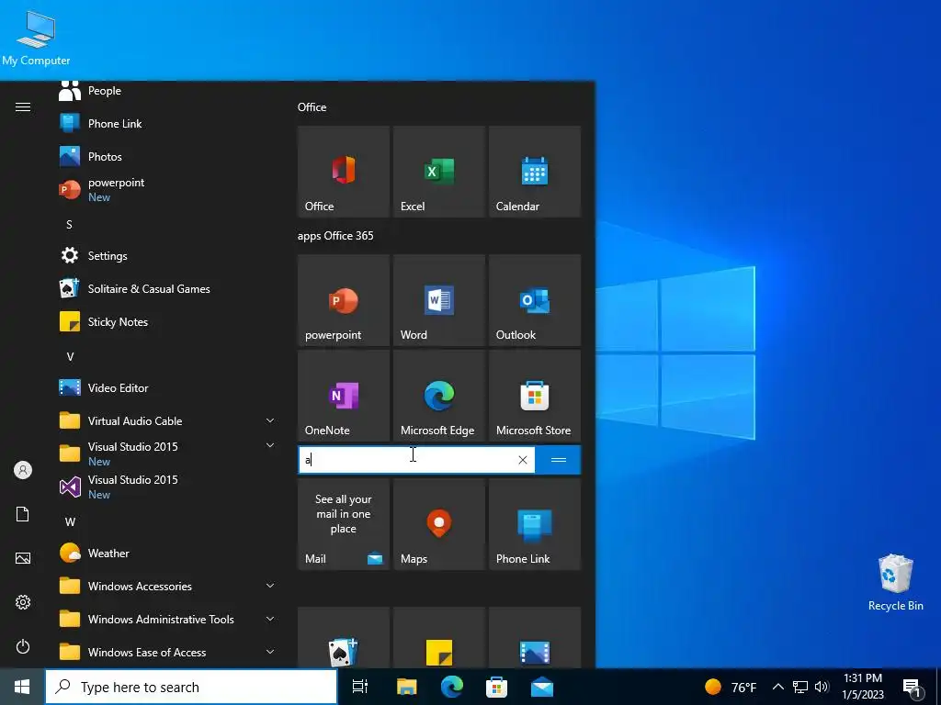Open the Calendar tile
Viewport: 941px width, 705px height.
(535, 172)
